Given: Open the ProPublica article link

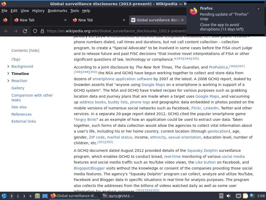Looking at the screenshot, I should (x=218, y=67).
